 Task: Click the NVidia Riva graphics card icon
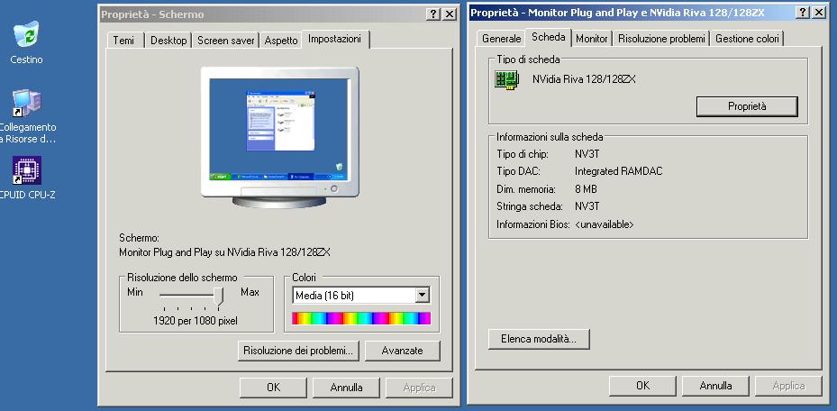coord(507,80)
